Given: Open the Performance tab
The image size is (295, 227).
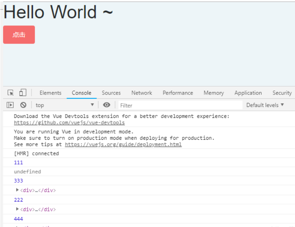Looking at the screenshot, I should click(x=178, y=93).
